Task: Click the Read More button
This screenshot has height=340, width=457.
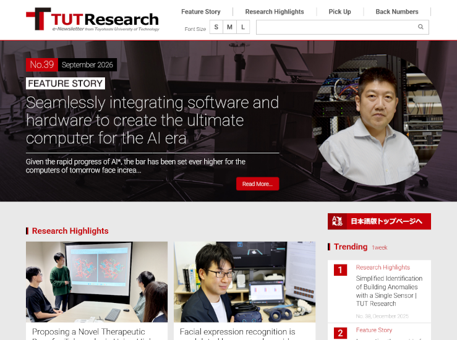Action: tap(258, 184)
